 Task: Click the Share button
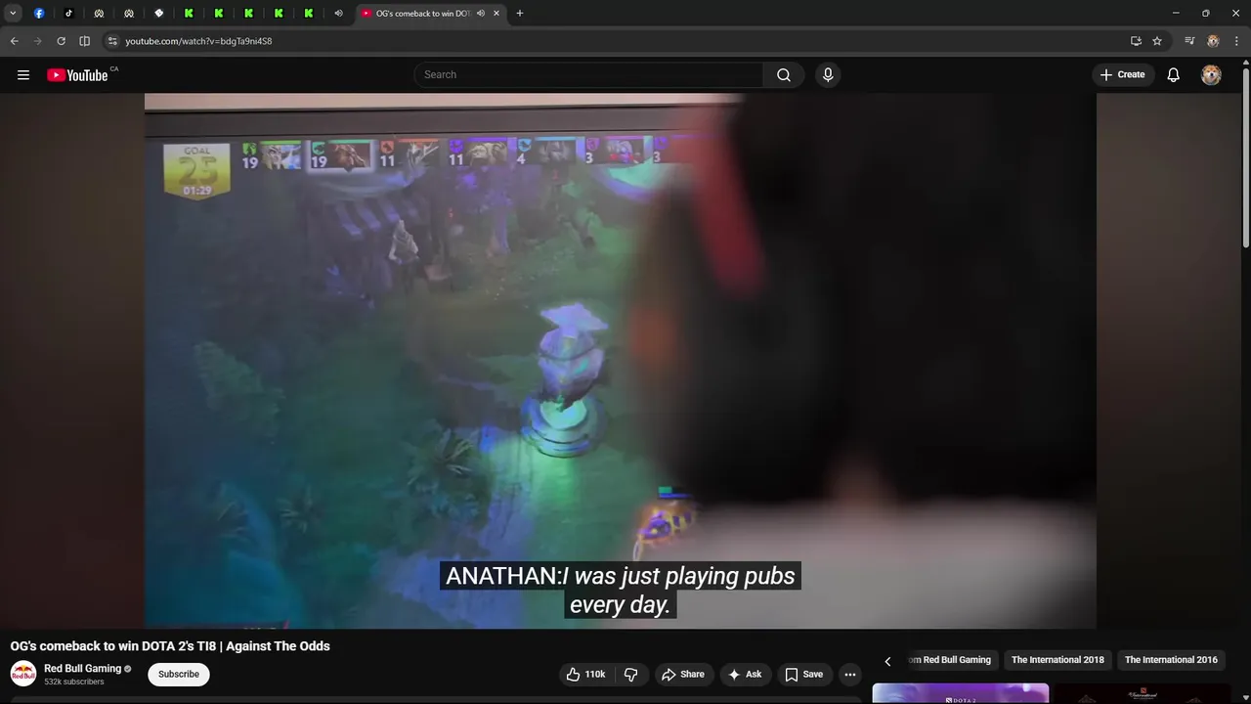tap(682, 675)
